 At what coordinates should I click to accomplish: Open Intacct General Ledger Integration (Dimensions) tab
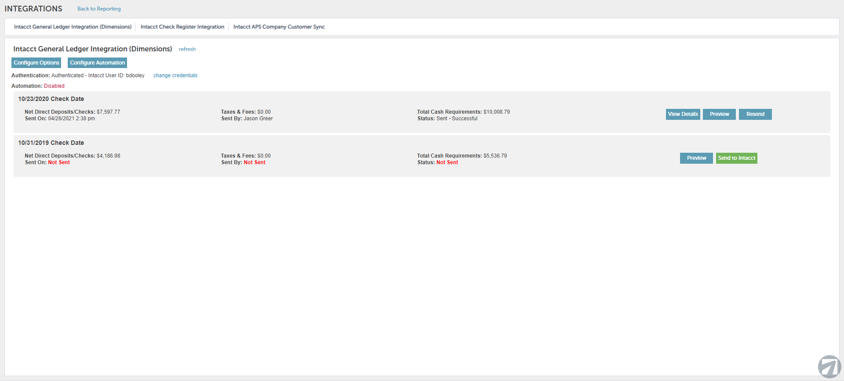73,27
